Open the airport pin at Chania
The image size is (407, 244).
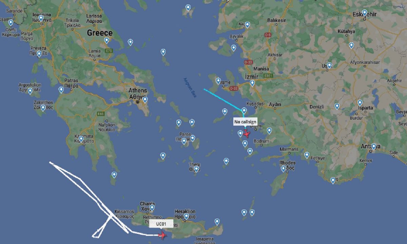pyautogui.click(x=152, y=208)
